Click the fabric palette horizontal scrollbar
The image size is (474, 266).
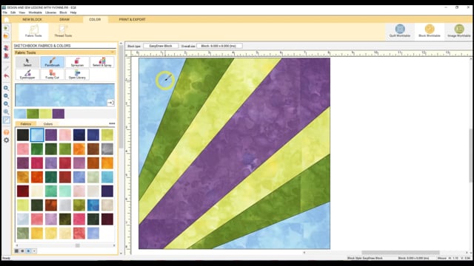click(65, 245)
